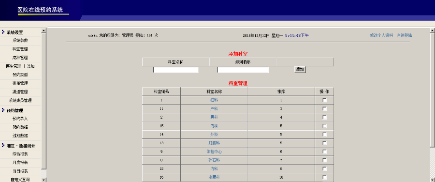Click the 修改个人资料 link
This screenshot has height=182, width=435.
[381, 35]
